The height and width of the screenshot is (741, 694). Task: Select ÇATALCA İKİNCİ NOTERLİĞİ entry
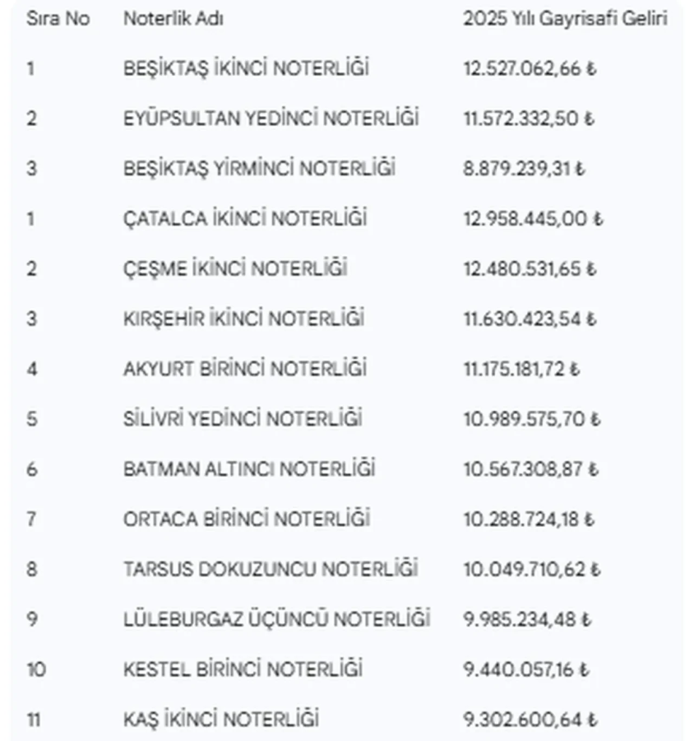pos(245,219)
